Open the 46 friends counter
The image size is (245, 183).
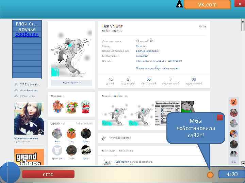click(x=111, y=81)
